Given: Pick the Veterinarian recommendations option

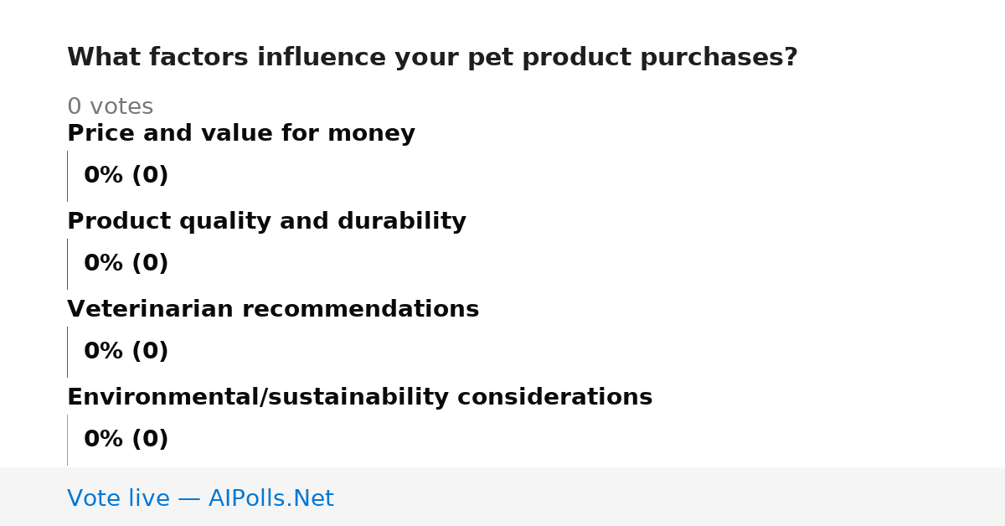Looking at the screenshot, I should tap(273, 309).
